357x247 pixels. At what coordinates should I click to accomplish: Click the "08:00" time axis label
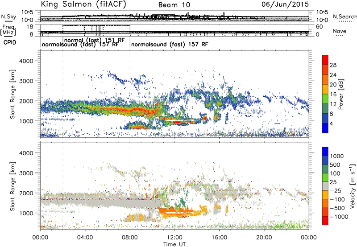click(x=130, y=238)
